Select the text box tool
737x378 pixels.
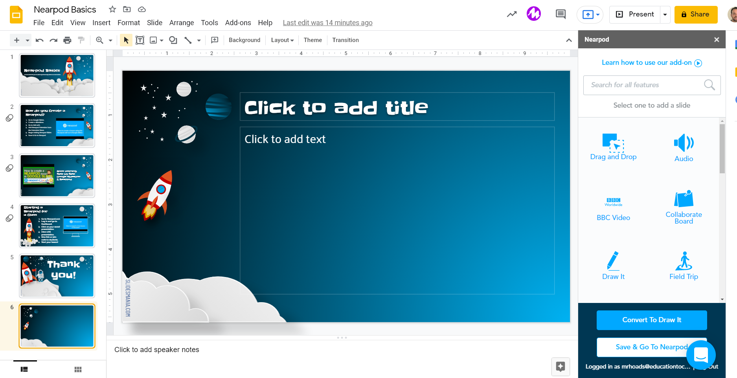140,40
